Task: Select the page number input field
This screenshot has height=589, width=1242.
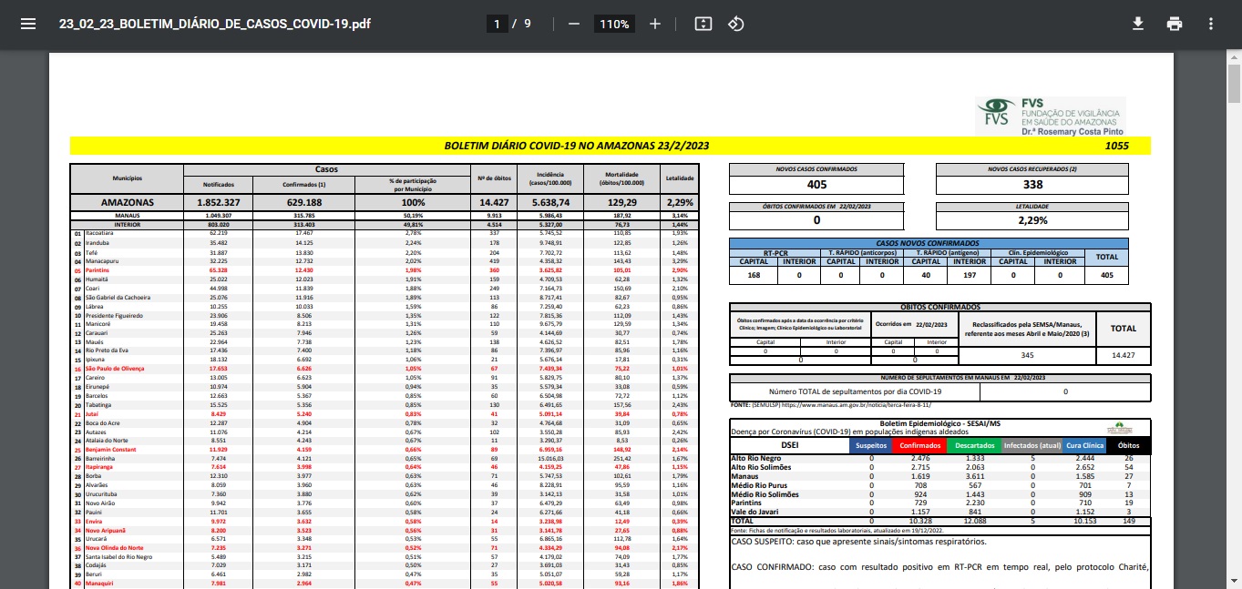Action: [x=498, y=24]
